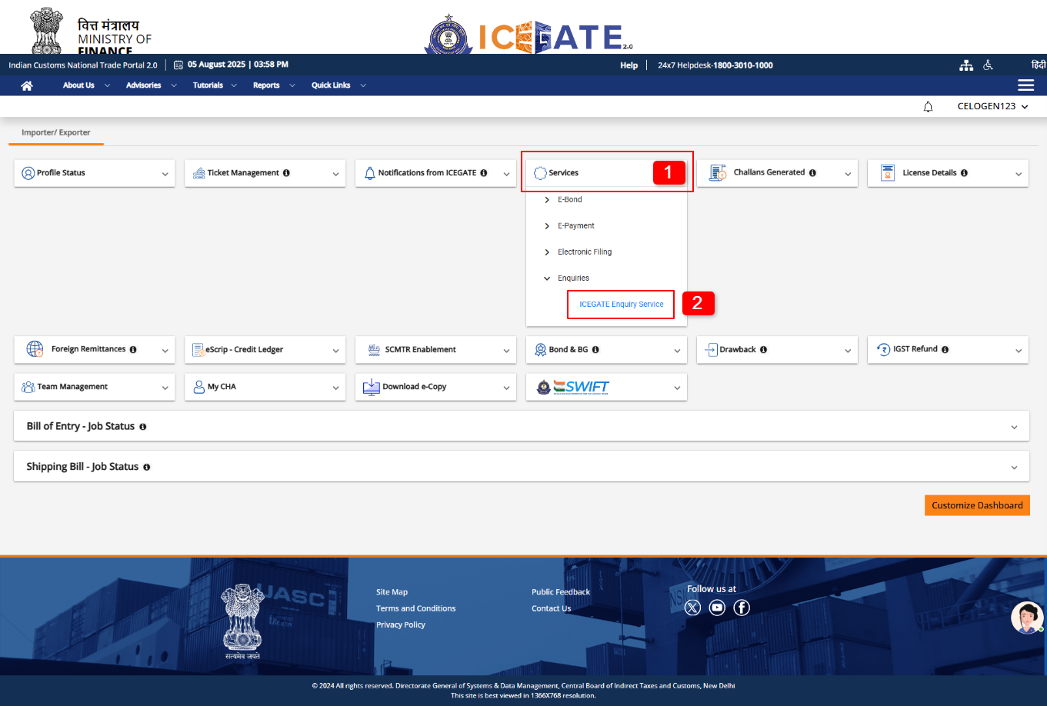Select the Importer/ Exporter tab
The height and width of the screenshot is (706, 1047).
[56, 132]
